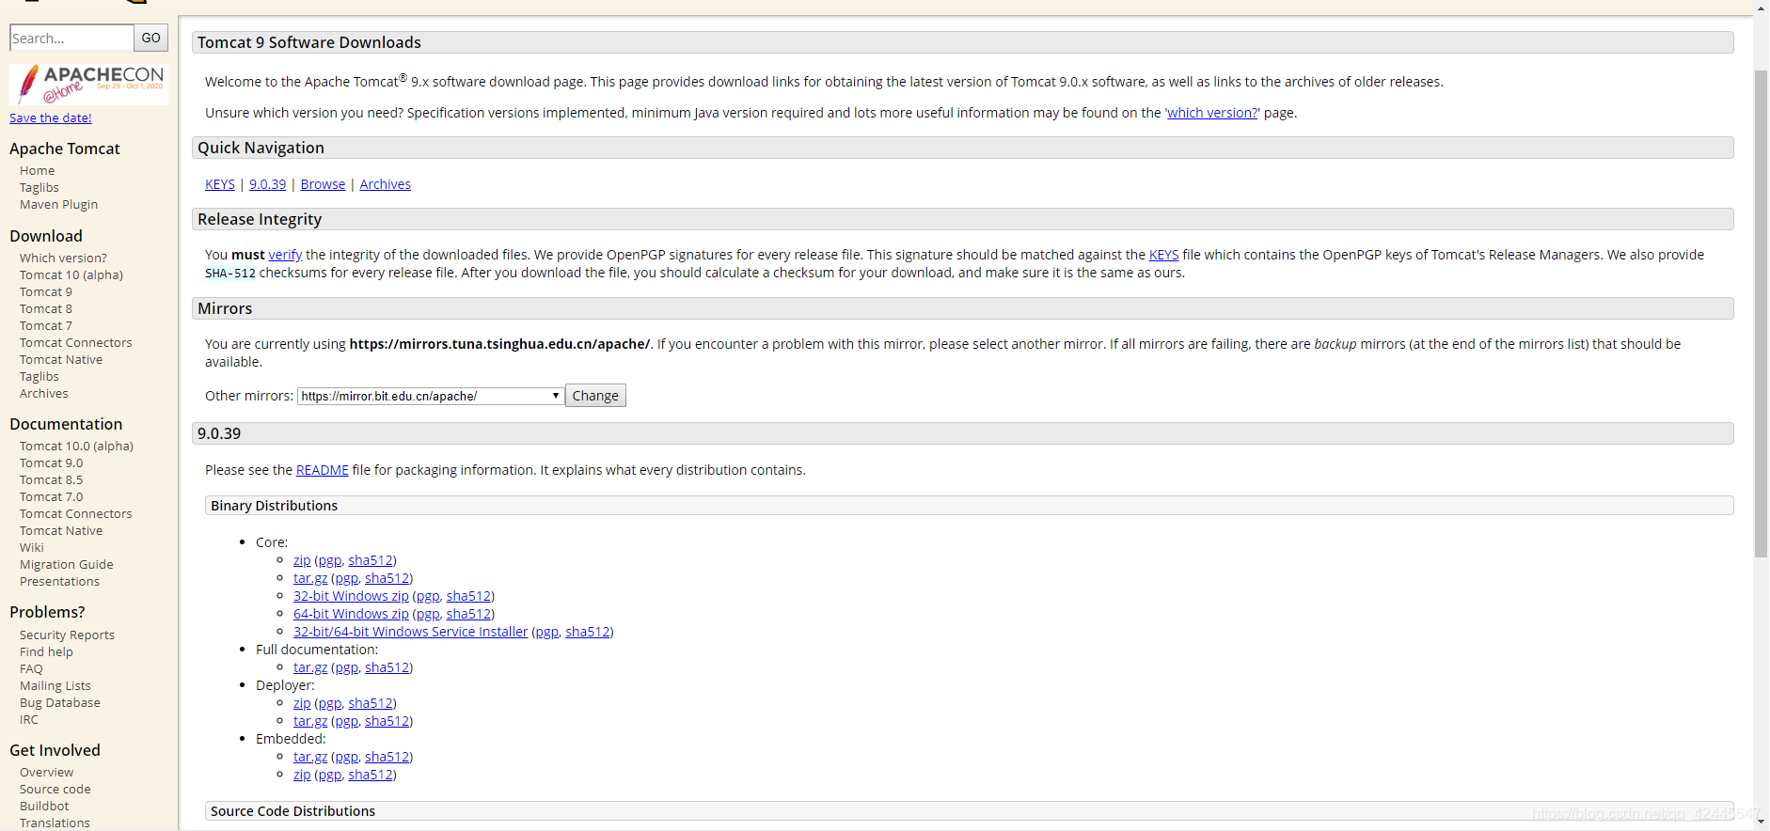Click the page vertical scrollbar thumb
The width and height of the screenshot is (1770, 831).
point(1761,314)
